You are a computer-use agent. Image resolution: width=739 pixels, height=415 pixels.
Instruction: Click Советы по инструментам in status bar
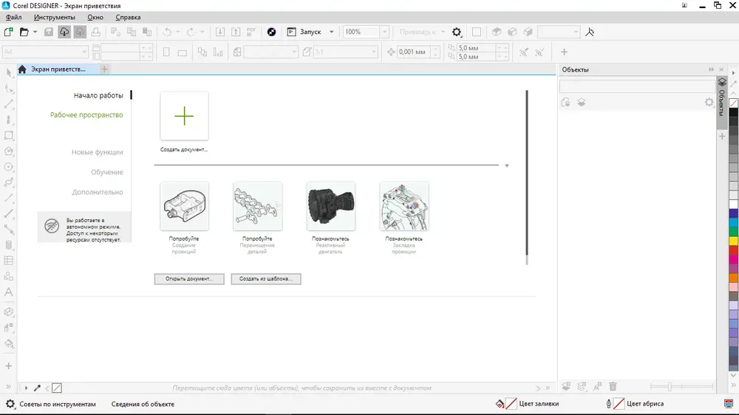pyautogui.click(x=58, y=404)
